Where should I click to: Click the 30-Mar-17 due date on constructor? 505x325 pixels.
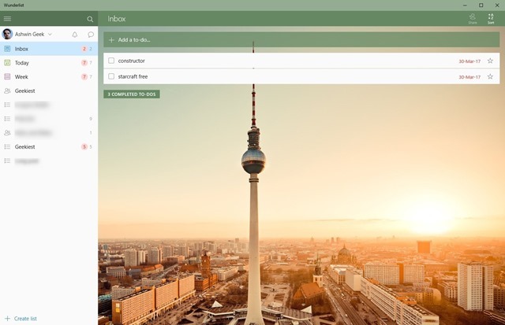pyautogui.click(x=469, y=61)
